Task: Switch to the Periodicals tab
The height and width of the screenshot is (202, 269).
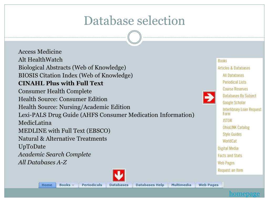Action: [92, 185]
